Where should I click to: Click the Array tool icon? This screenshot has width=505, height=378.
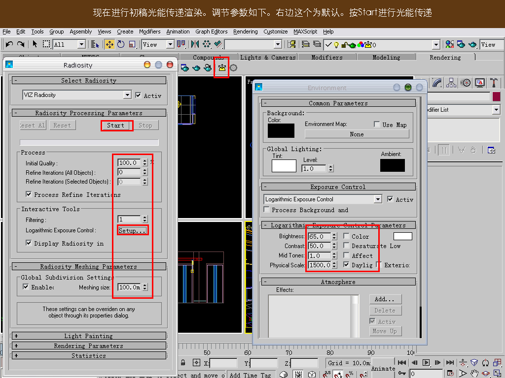(207, 44)
